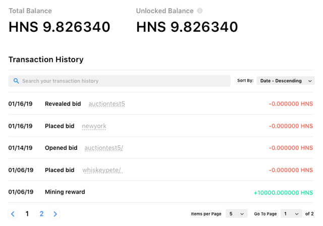Open the auctiontest5/ link in Opened bid row
Viewport: 323px width, 226px height.
tap(103, 148)
